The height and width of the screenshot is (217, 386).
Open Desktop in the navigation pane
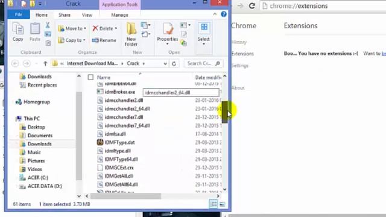[x=36, y=127]
